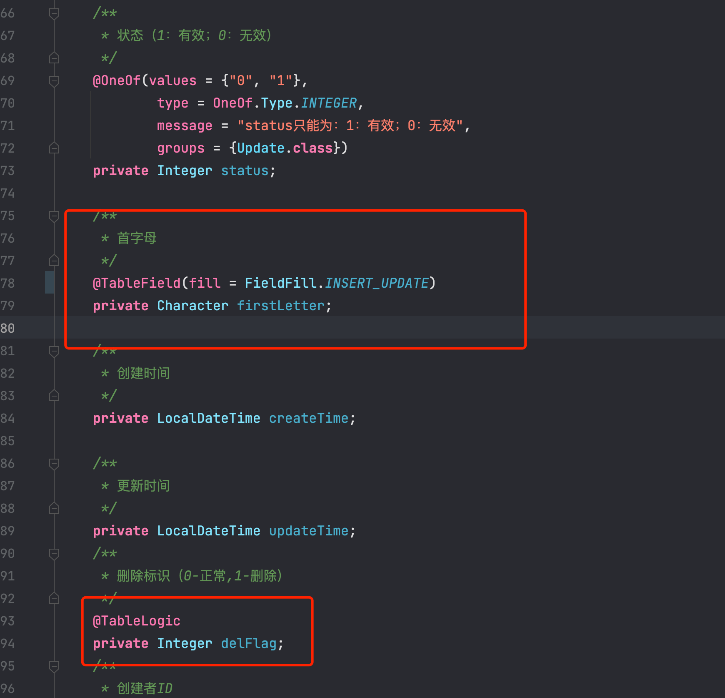
Task: Collapse the 状态 Javadoc comment block
Action: pos(54,13)
